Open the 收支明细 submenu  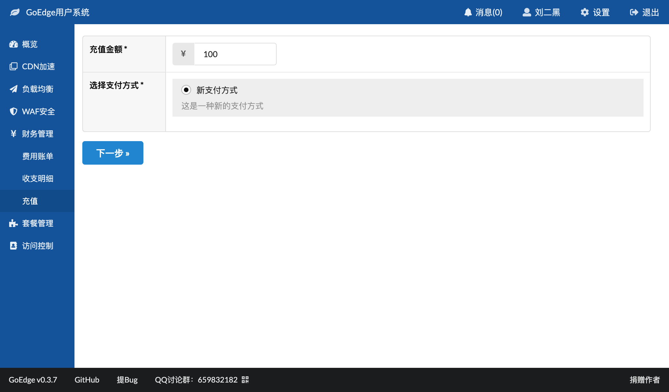37,178
